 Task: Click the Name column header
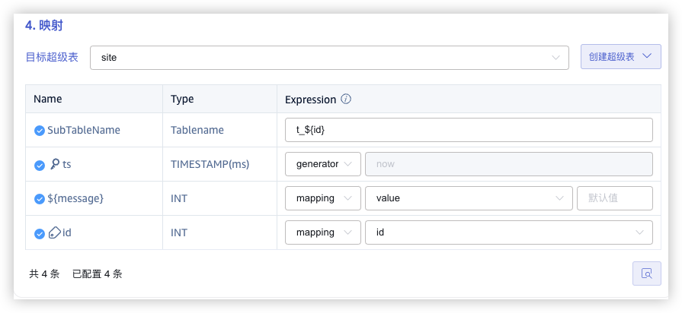click(x=48, y=100)
